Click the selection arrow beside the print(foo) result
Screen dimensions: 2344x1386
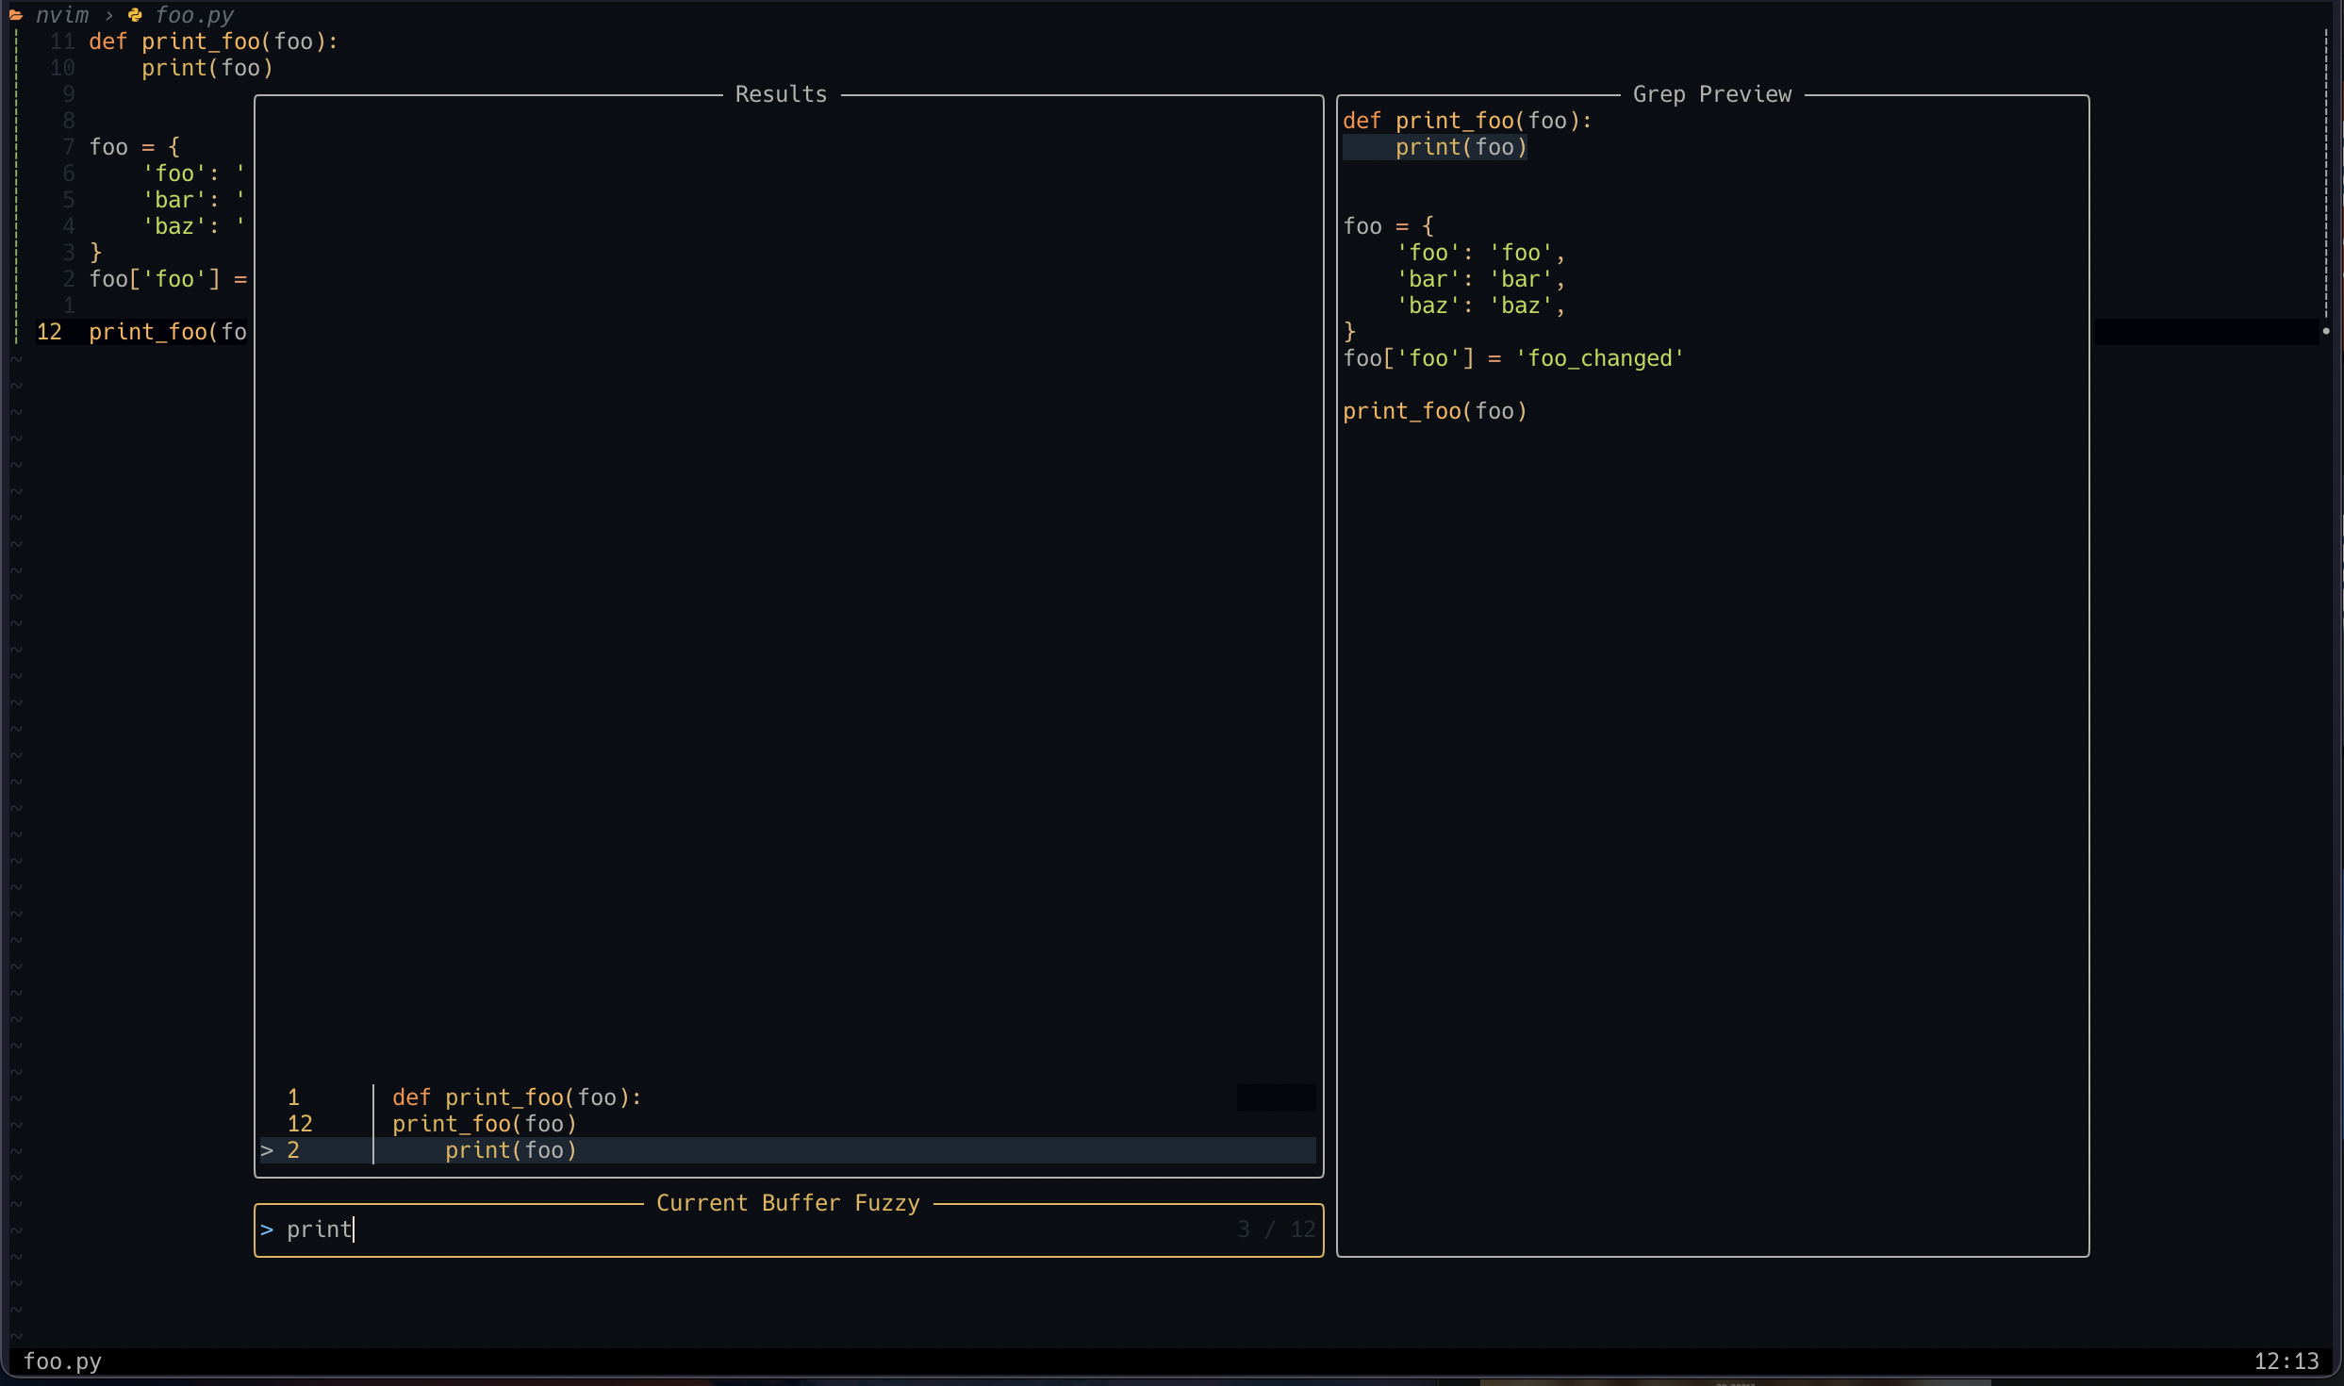pyautogui.click(x=267, y=1150)
